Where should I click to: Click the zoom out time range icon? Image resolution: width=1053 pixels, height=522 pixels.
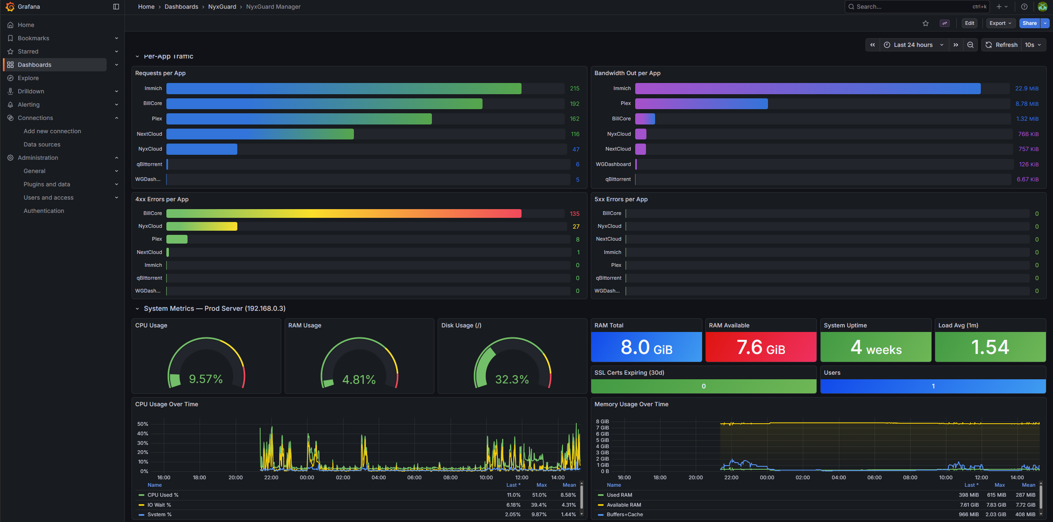coord(970,45)
